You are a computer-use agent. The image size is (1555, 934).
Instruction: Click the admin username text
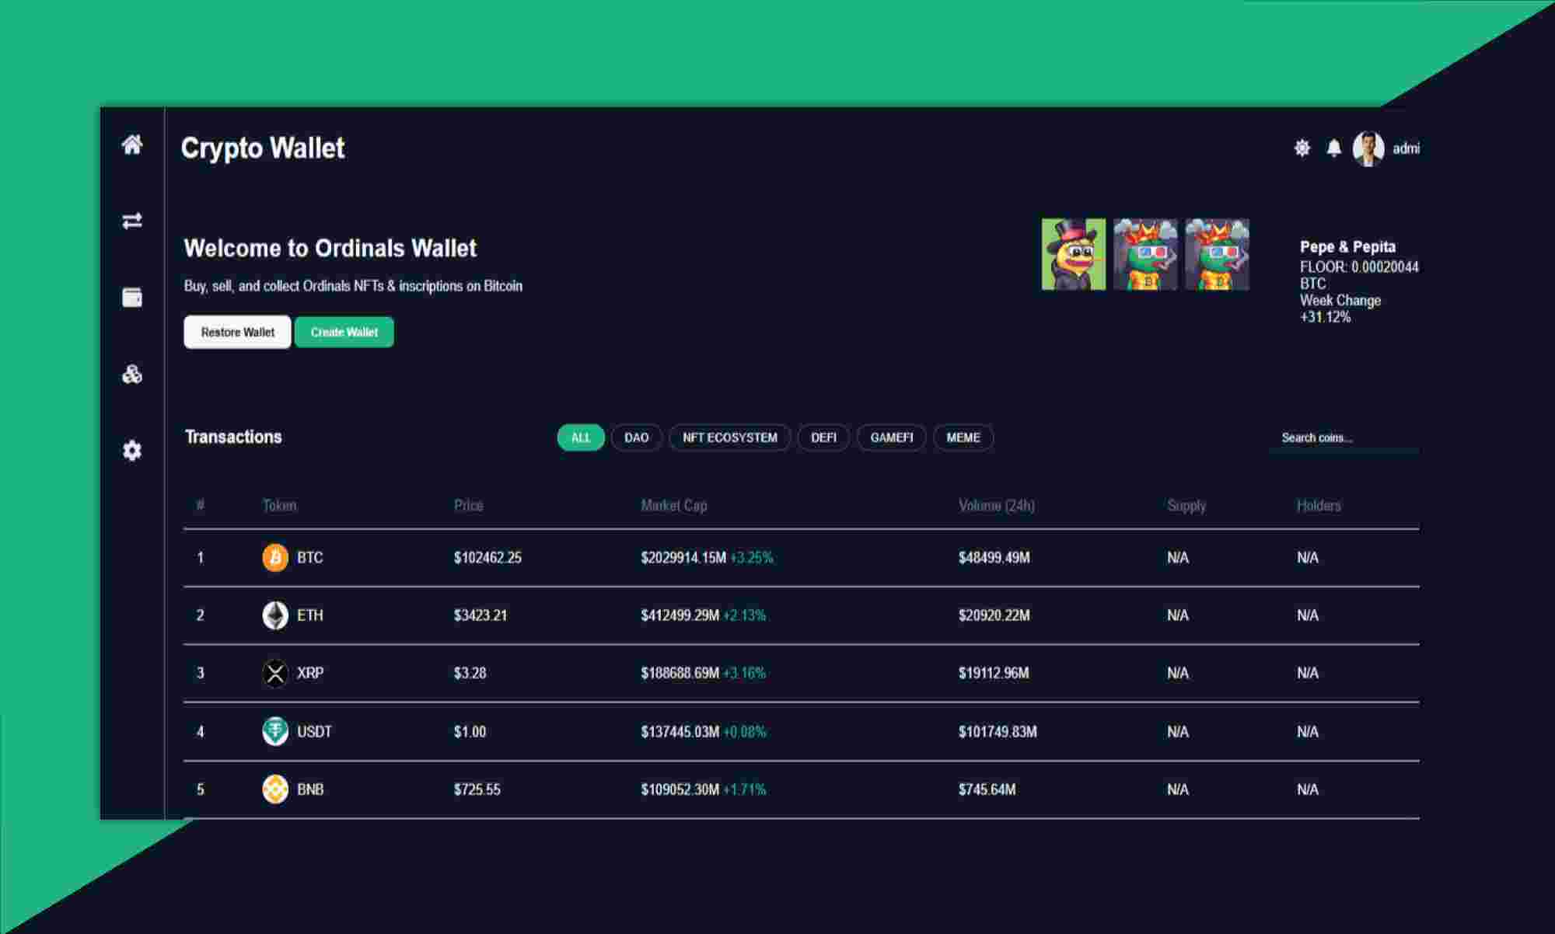pyautogui.click(x=1406, y=148)
